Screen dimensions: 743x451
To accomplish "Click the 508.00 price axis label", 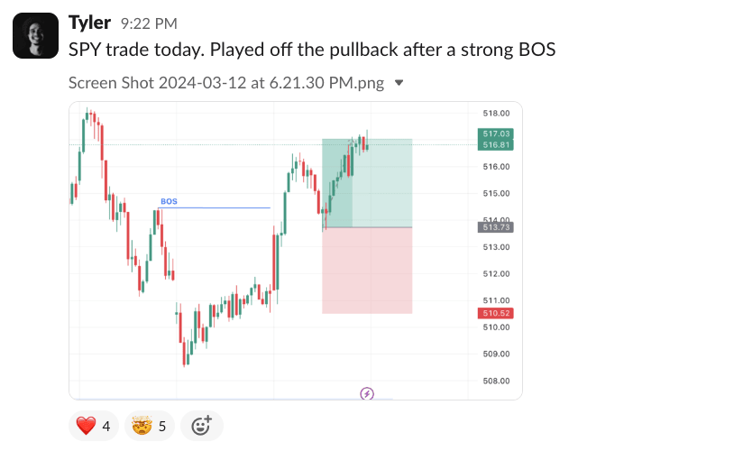I will coord(497,381).
